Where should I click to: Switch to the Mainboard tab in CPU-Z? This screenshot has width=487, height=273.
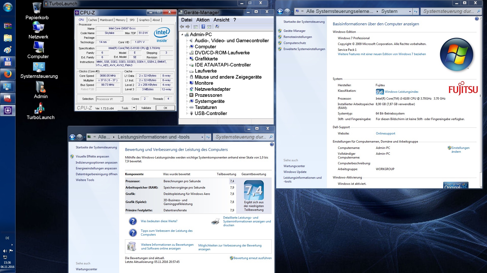[x=106, y=20]
